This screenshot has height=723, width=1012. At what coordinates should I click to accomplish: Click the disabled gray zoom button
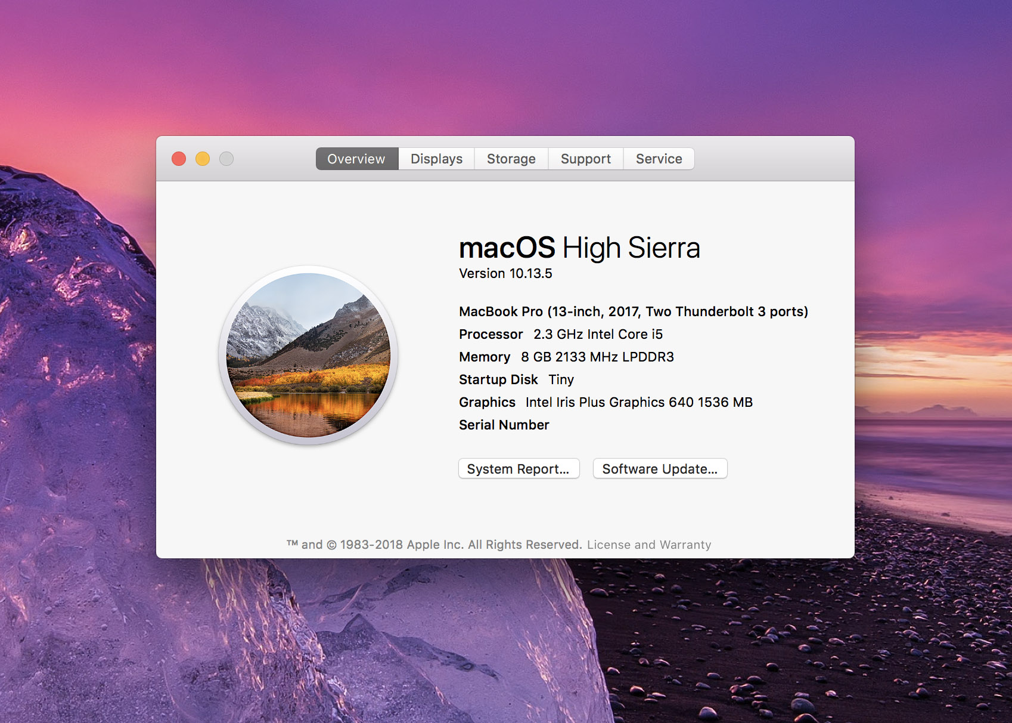[226, 159]
